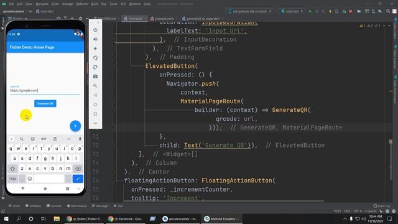This screenshot has width=398, height=224.
Task: Click the emulator home circle button
Action: pyautogui.click(x=95, y=105)
